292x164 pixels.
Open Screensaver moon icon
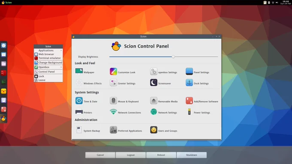(154, 83)
